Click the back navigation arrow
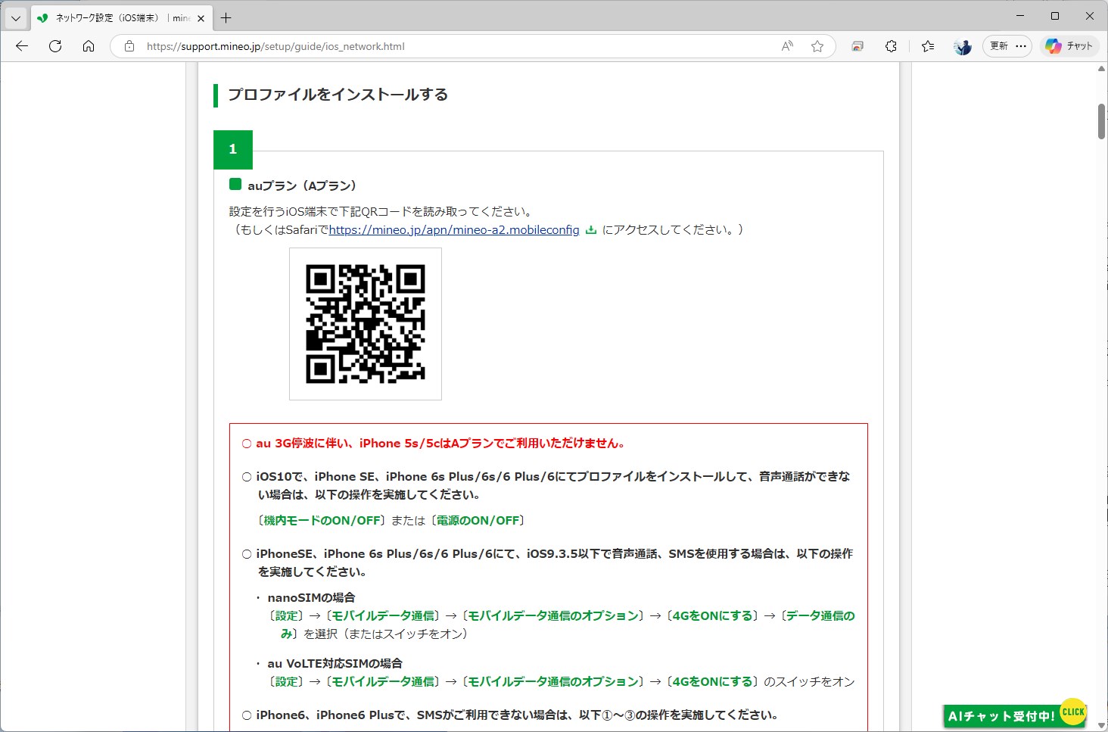The width and height of the screenshot is (1108, 732). tap(21, 45)
